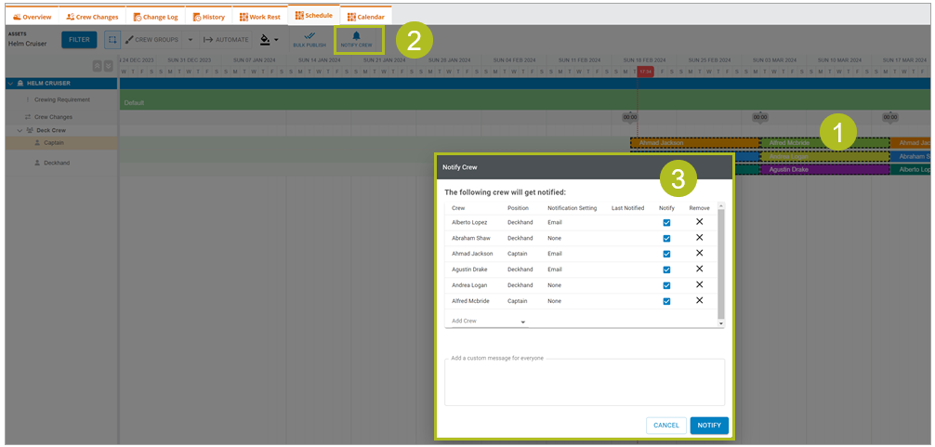Remove Ahmad Jackson using X icon
Screen dimensions: 935x447
[x=700, y=253]
